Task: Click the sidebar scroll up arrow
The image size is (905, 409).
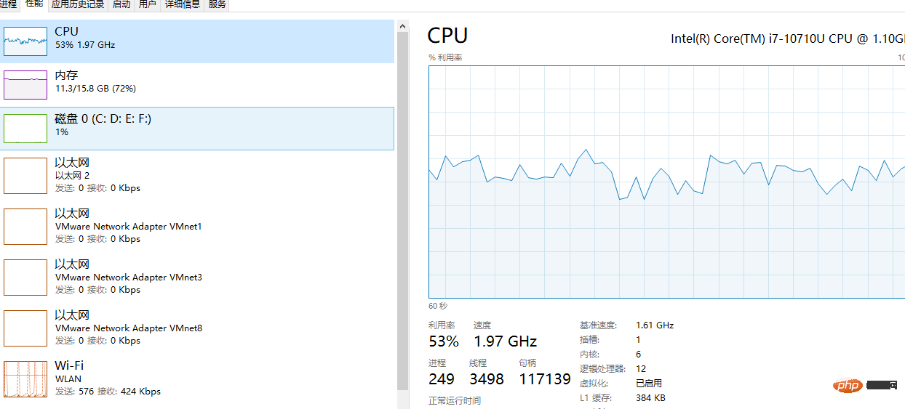Action: coord(402,26)
